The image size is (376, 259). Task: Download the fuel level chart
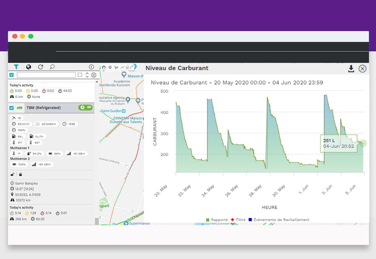(x=351, y=69)
